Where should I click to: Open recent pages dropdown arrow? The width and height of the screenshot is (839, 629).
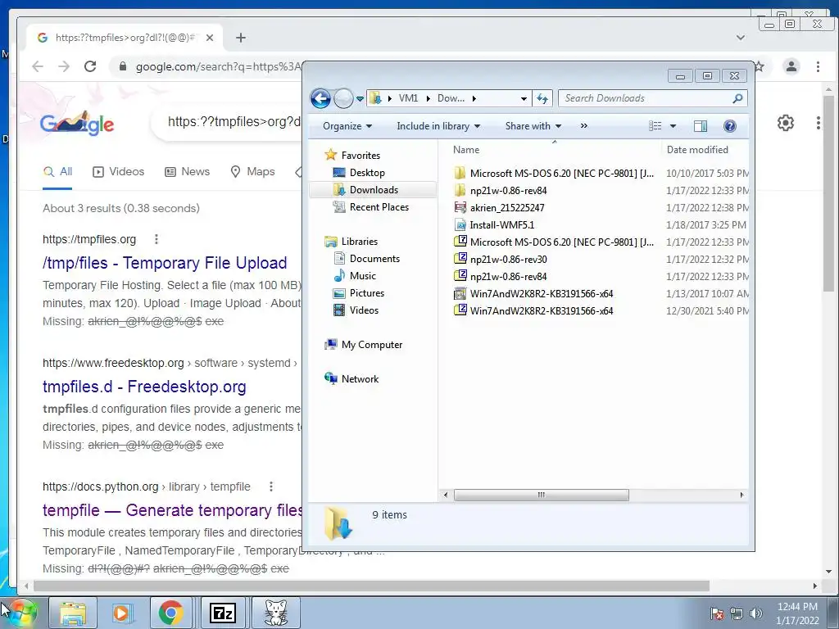[361, 99]
